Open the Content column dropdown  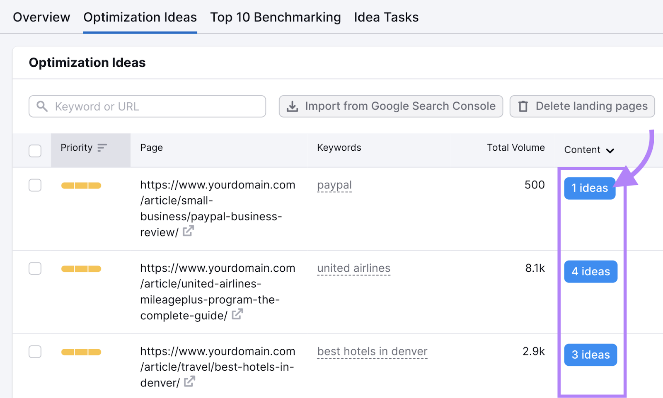coord(610,150)
